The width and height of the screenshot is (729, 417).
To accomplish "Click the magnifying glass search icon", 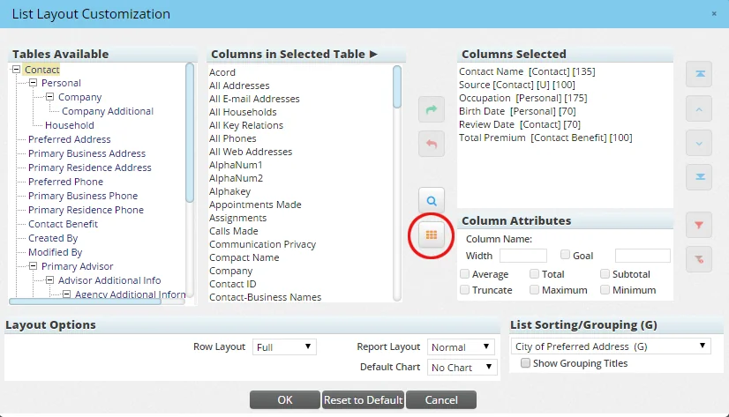I will [432, 200].
